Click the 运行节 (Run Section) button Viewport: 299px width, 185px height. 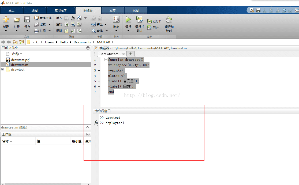coord(155,21)
